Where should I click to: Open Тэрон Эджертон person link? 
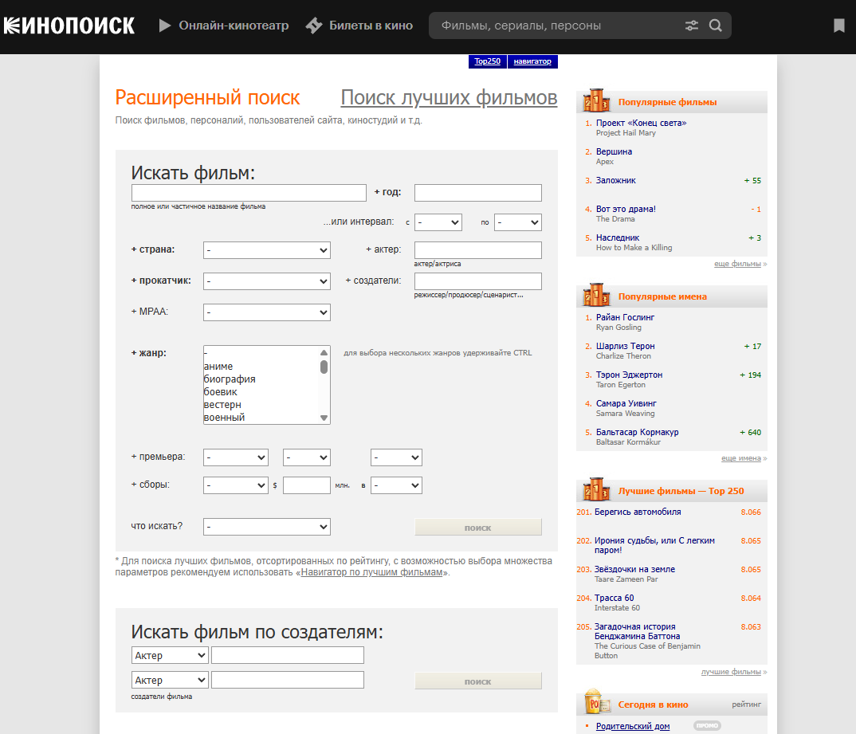point(630,375)
